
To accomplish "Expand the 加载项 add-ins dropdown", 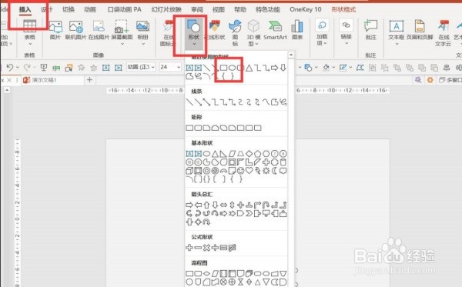I will (322, 32).
